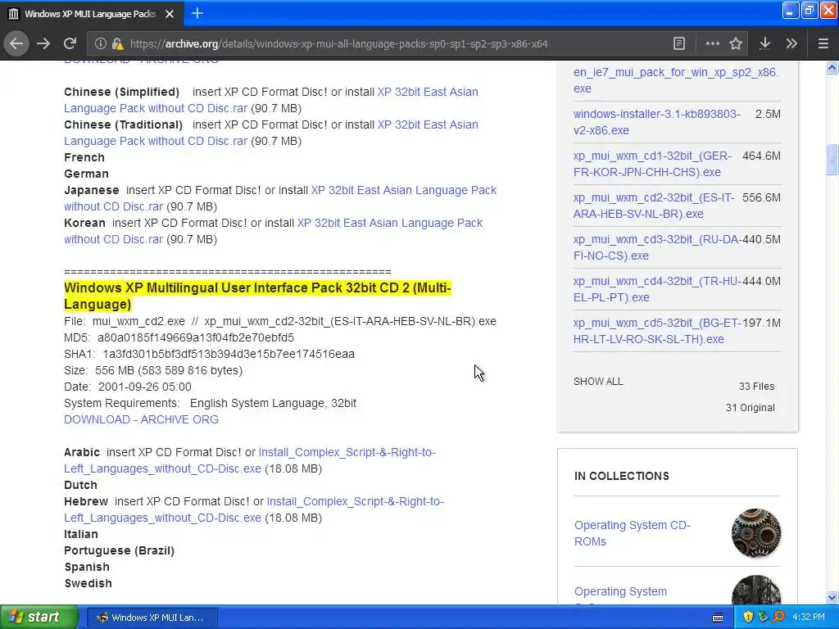This screenshot has width=839, height=629.
Task: Click the Swedish language entry
Action: coord(88,583)
